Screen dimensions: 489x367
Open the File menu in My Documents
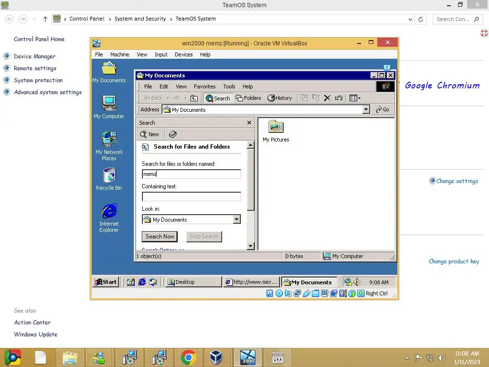coord(148,86)
